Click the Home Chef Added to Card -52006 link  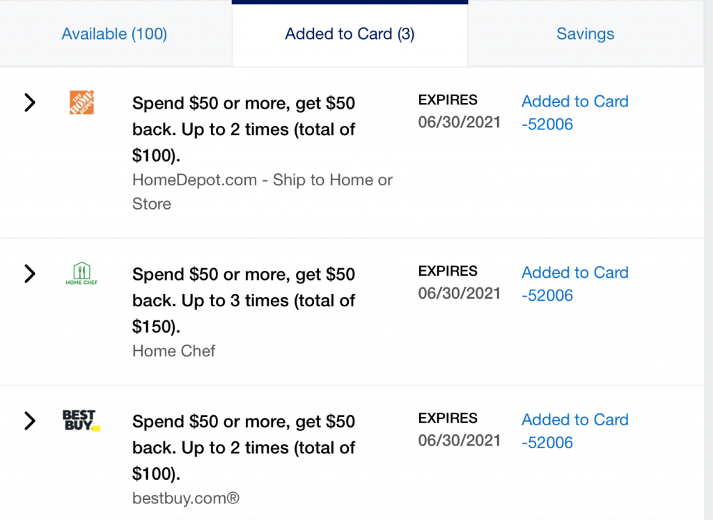tap(574, 283)
